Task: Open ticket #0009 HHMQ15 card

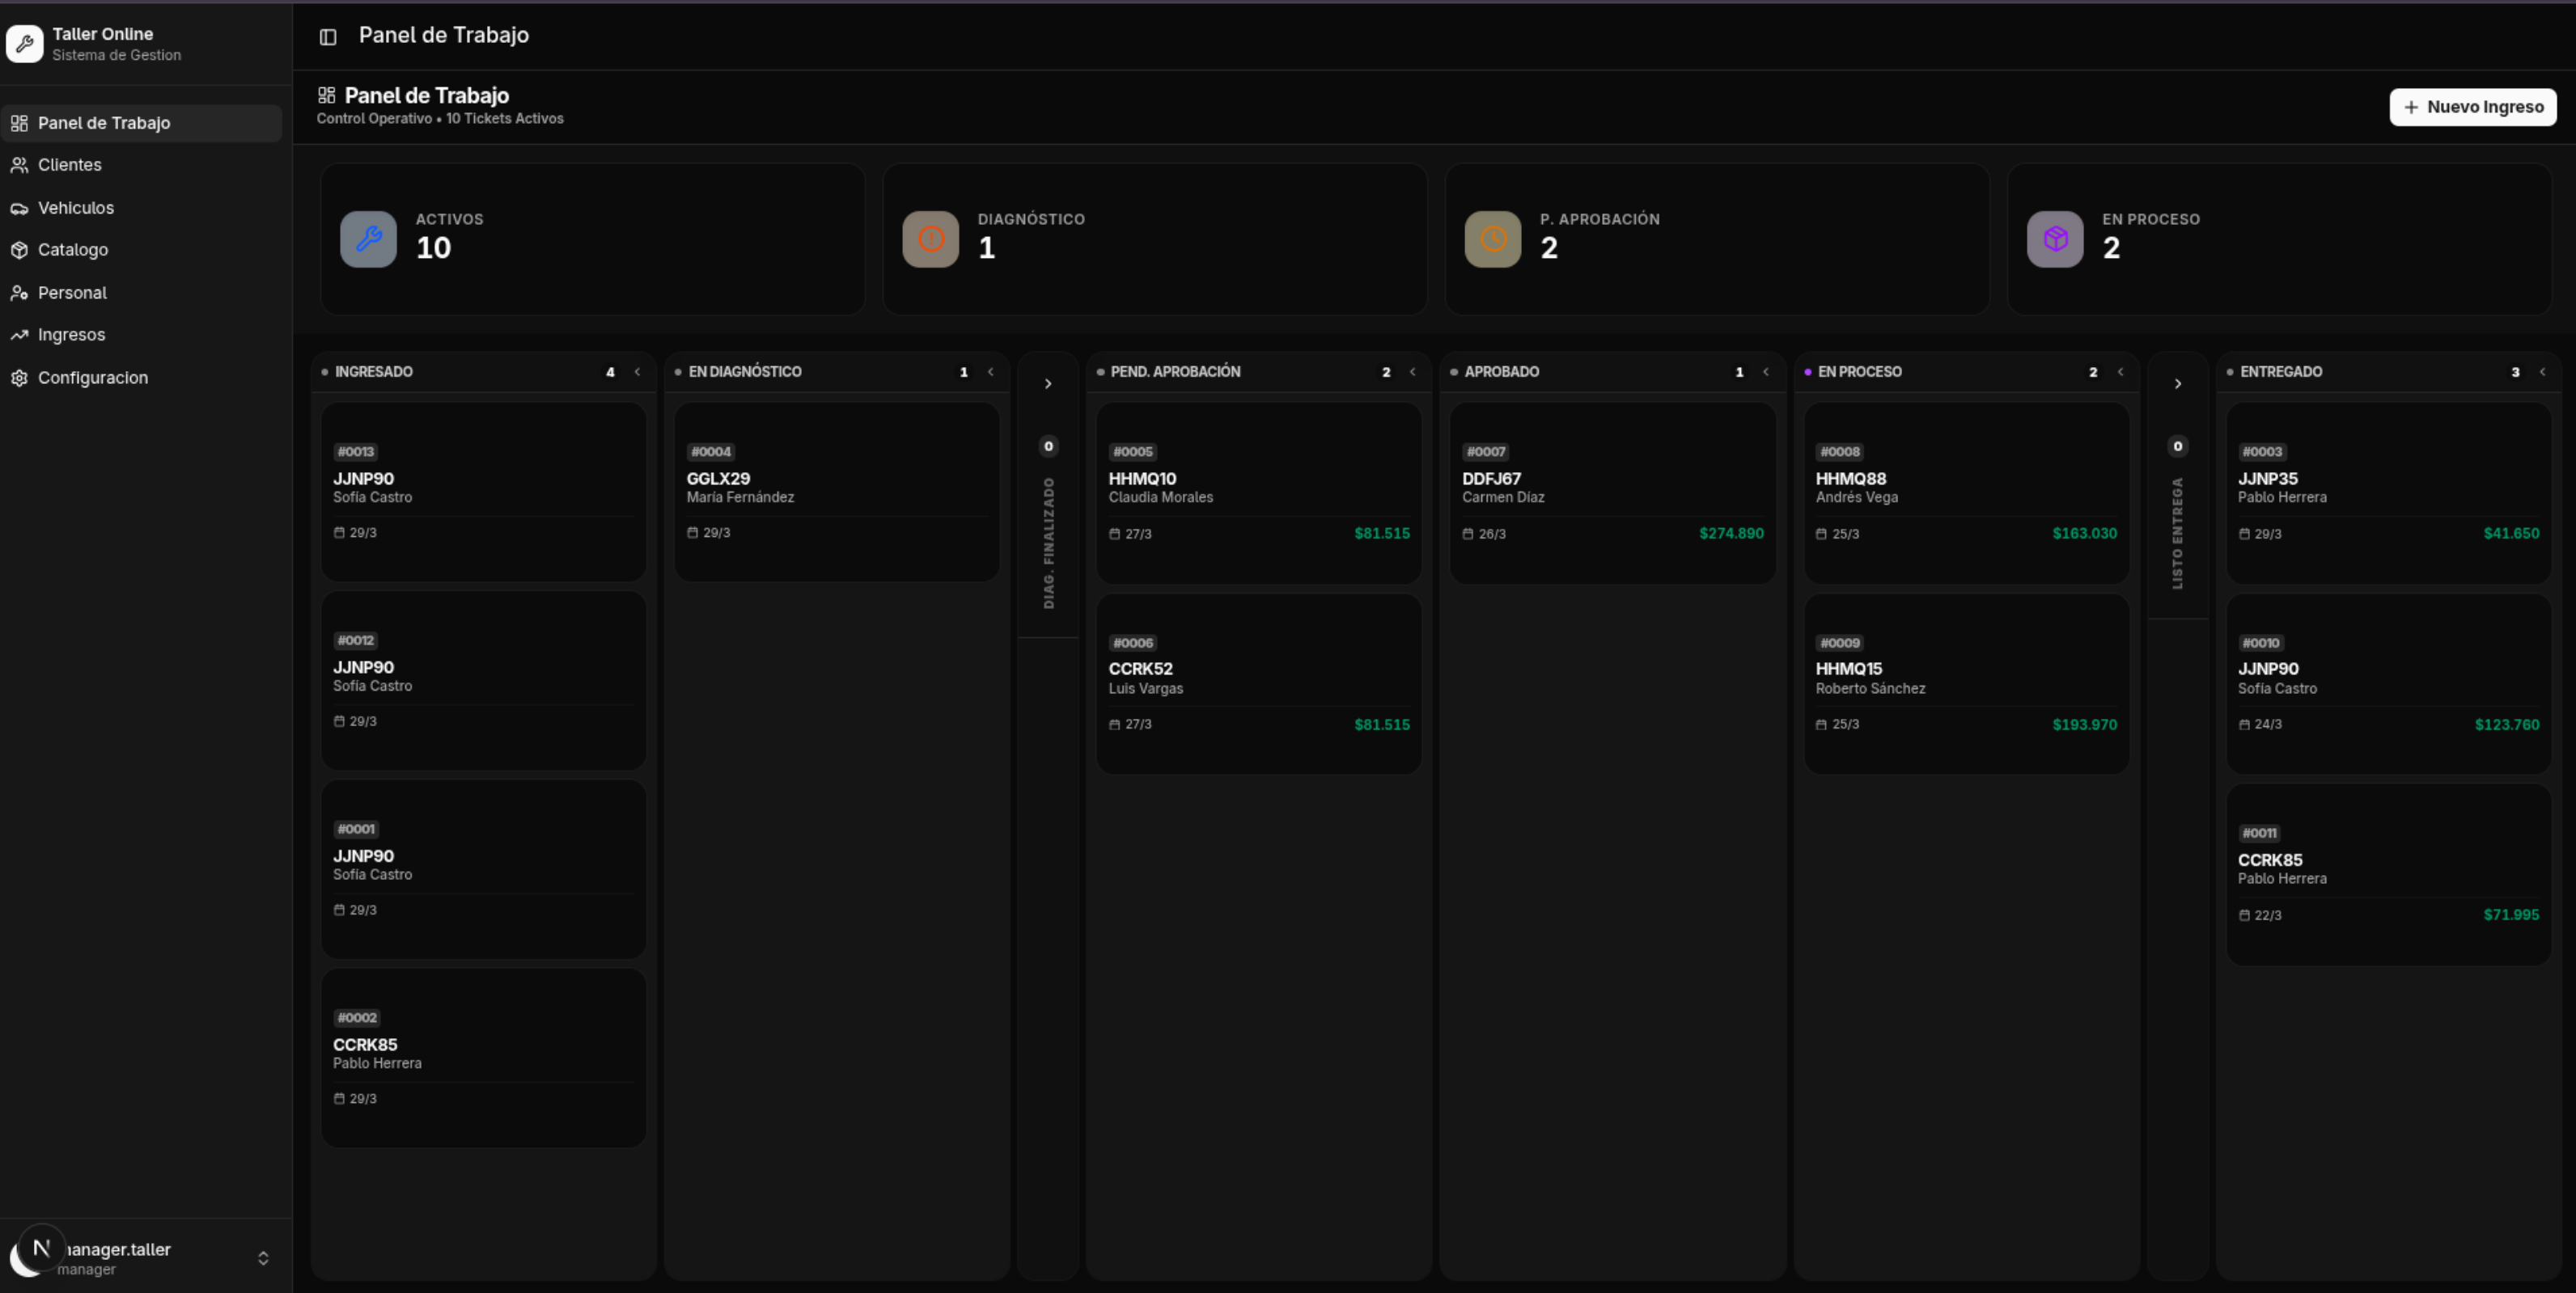Action: 1966,683
